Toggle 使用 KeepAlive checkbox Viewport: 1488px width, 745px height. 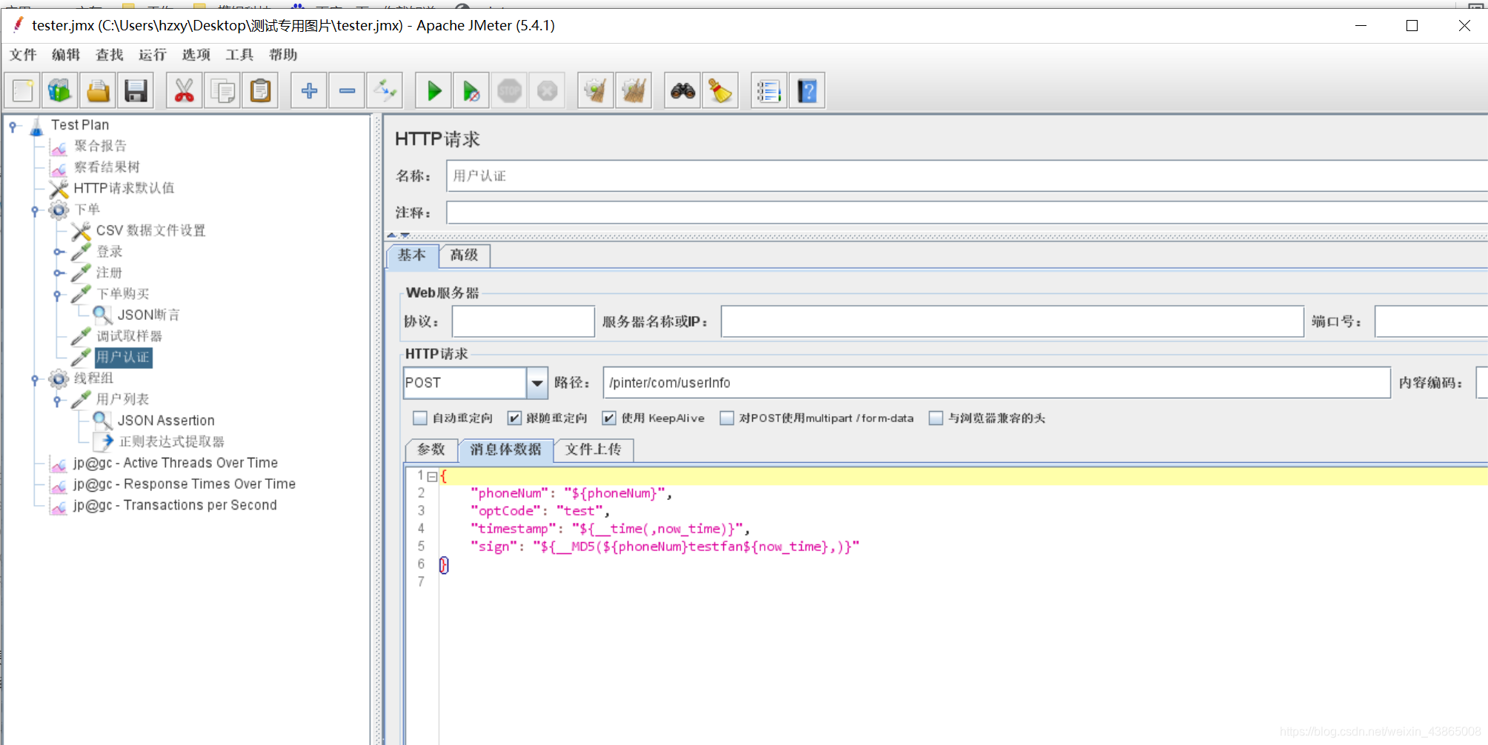[609, 418]
